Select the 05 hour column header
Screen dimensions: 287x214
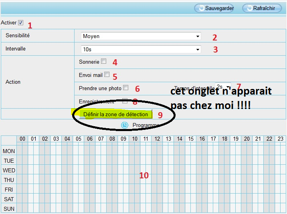click(x=78, y=139)
